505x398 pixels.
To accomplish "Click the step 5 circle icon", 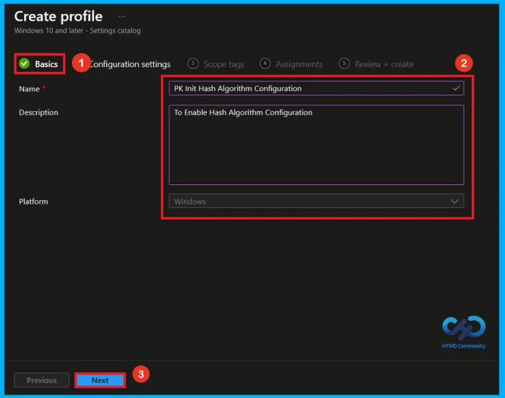I will pyautogui.click(x=344, y=63).
